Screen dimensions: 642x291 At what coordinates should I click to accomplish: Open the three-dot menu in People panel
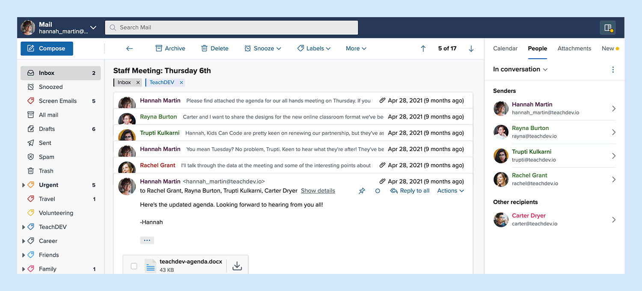[x=613, y=70]
